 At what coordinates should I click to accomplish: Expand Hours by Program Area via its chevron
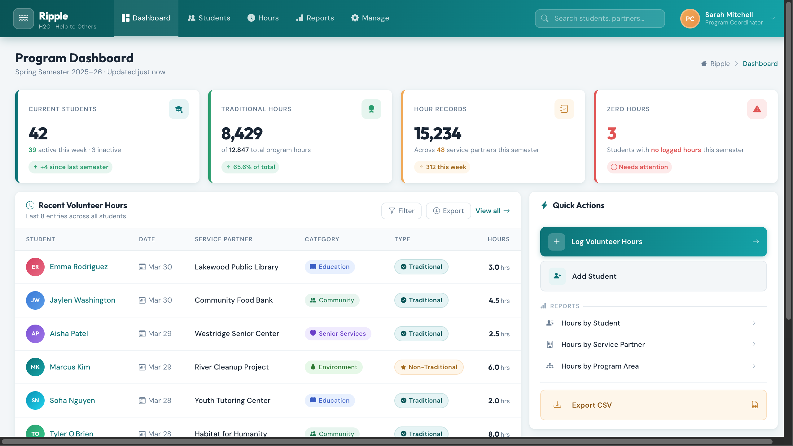(754, 366)
